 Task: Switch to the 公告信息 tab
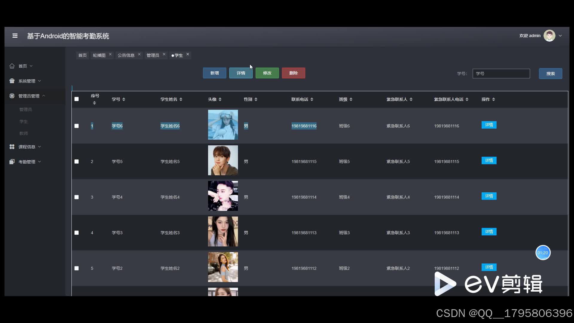pyautogui.click(x=126, y=55)
